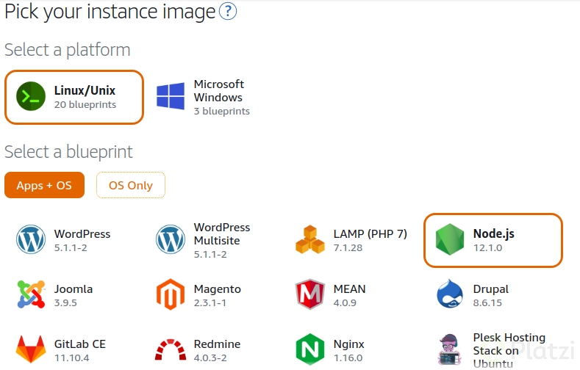Screen dimensions: 580x370
Task: Select the Drupal blueprint name
Action: tap(491, 289)
